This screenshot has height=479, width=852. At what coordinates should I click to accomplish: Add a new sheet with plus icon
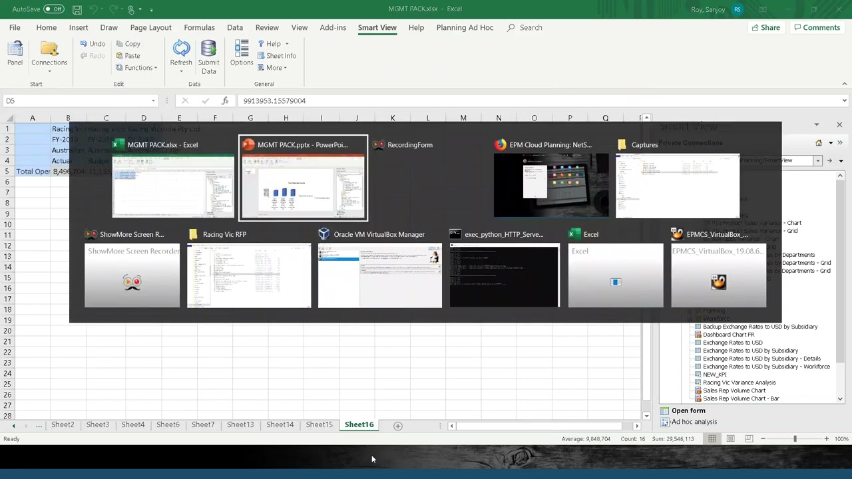pos(398,426)
